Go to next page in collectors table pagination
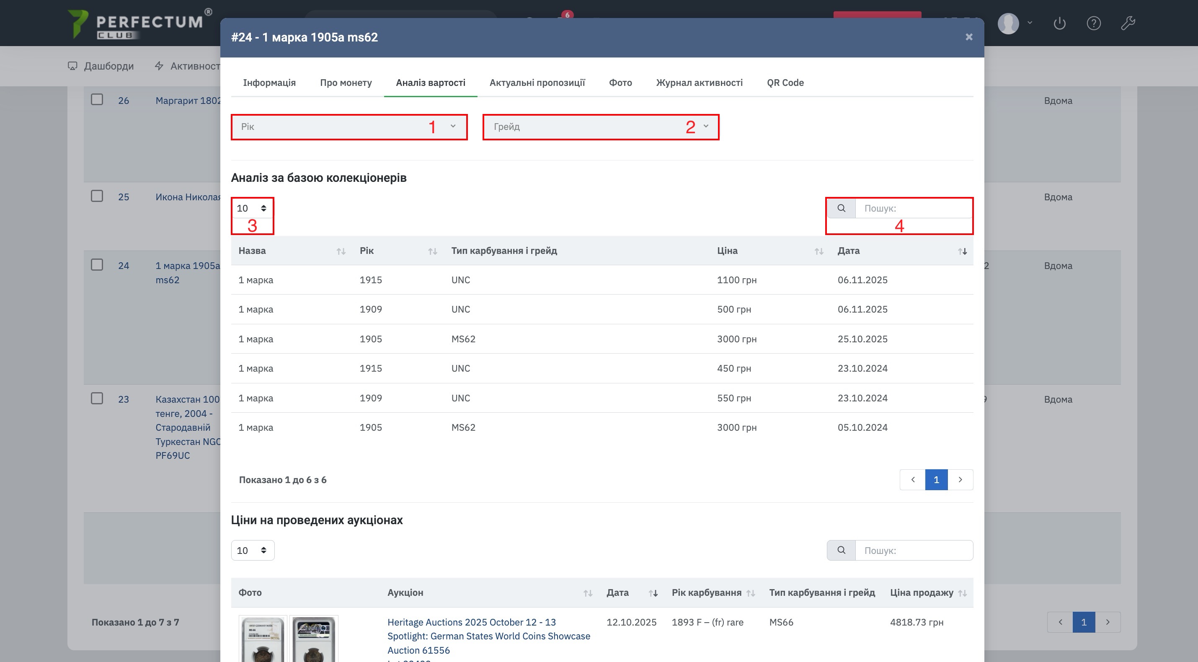The image size is (1198, 662). tap(960, 480)
